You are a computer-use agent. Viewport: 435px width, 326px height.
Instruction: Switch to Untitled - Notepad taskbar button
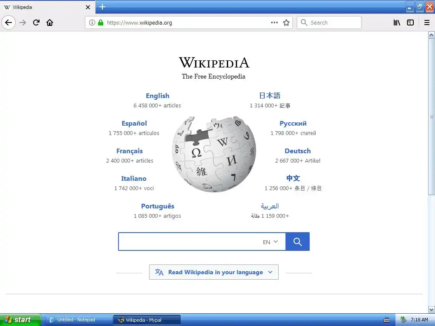tap(79, 320)
